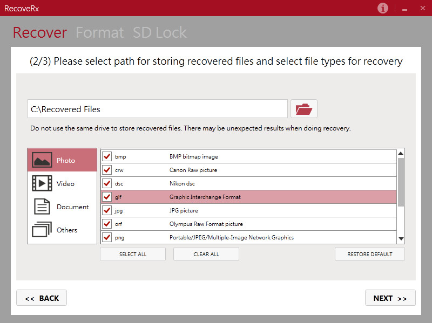Click the recovery path input field
The width and height of the screenshot is (432, 323).
pos(157,109)
